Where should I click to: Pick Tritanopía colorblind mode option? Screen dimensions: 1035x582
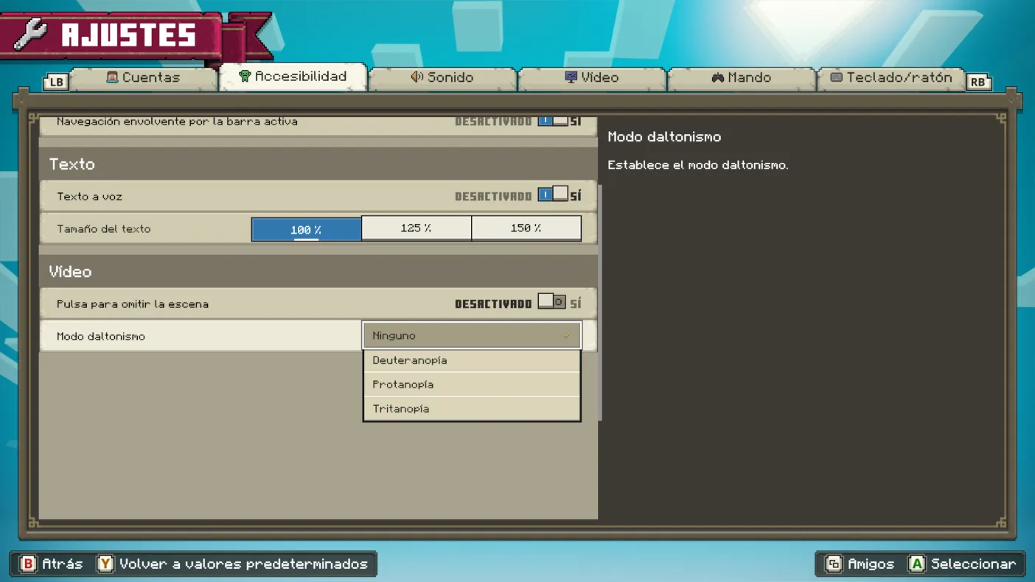[x=472, y=409]
